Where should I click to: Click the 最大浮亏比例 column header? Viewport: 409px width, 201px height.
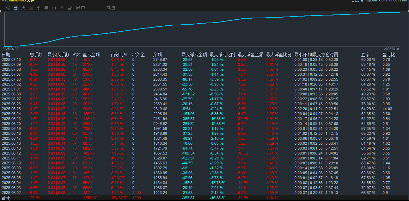click(222, 55)
